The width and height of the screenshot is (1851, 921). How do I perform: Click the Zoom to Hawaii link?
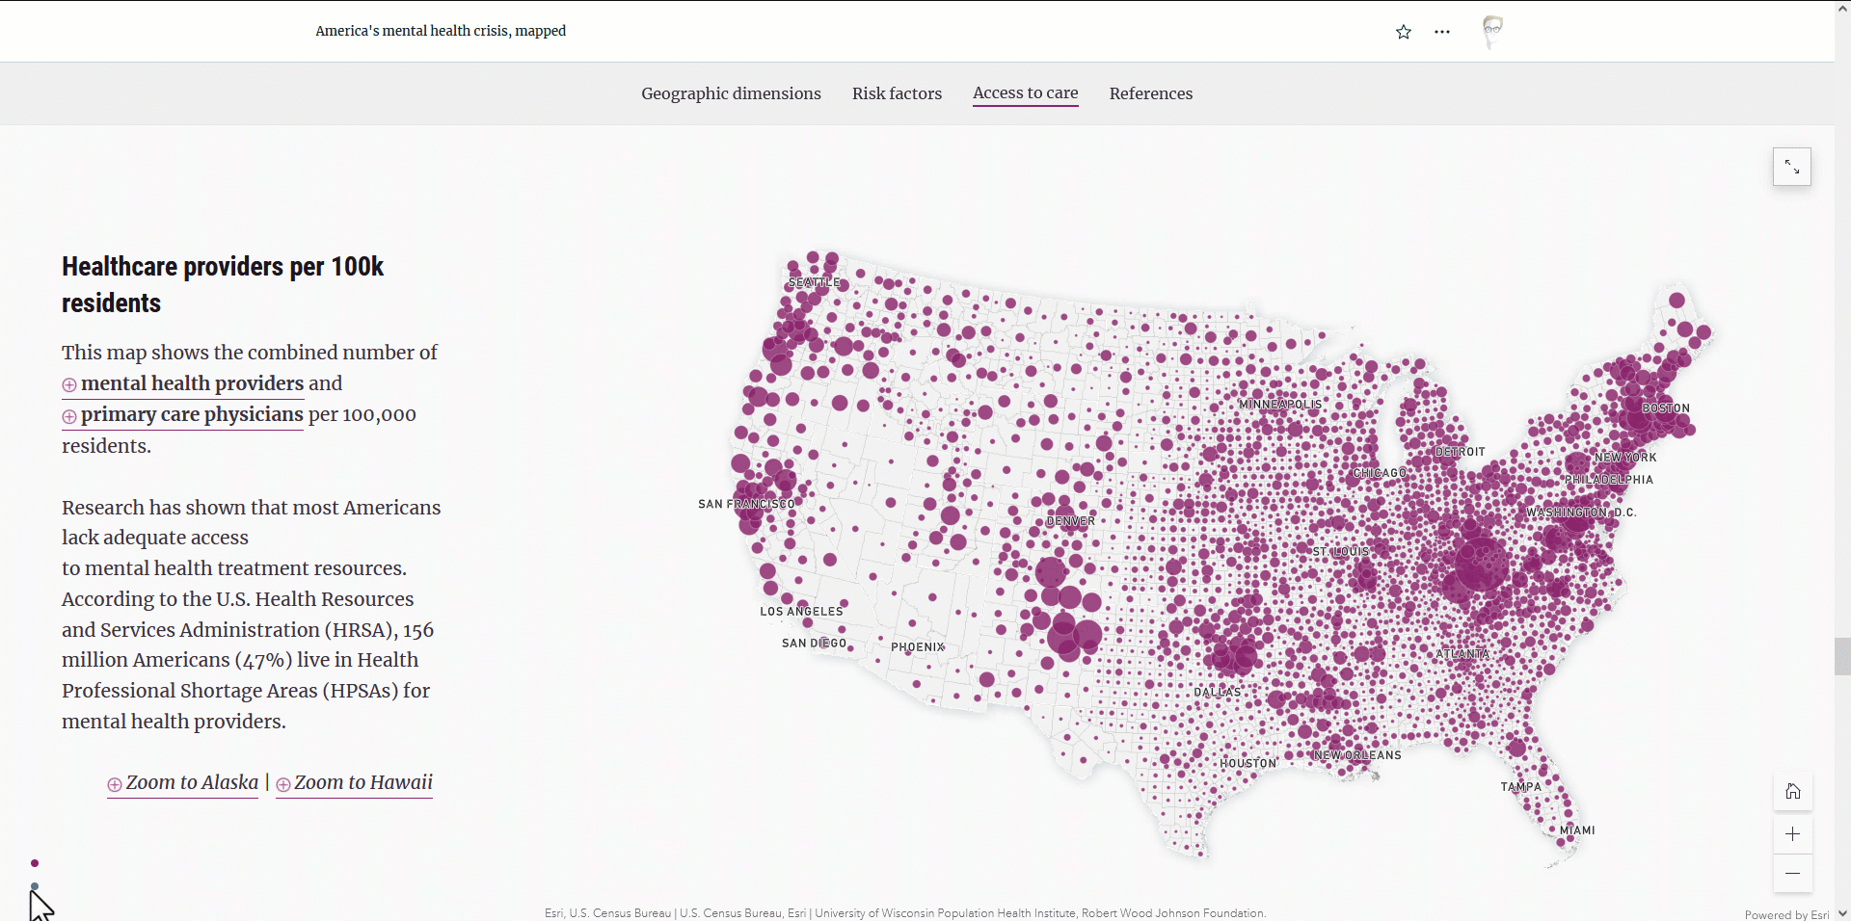pyautogui.click(x=362, y=782)
